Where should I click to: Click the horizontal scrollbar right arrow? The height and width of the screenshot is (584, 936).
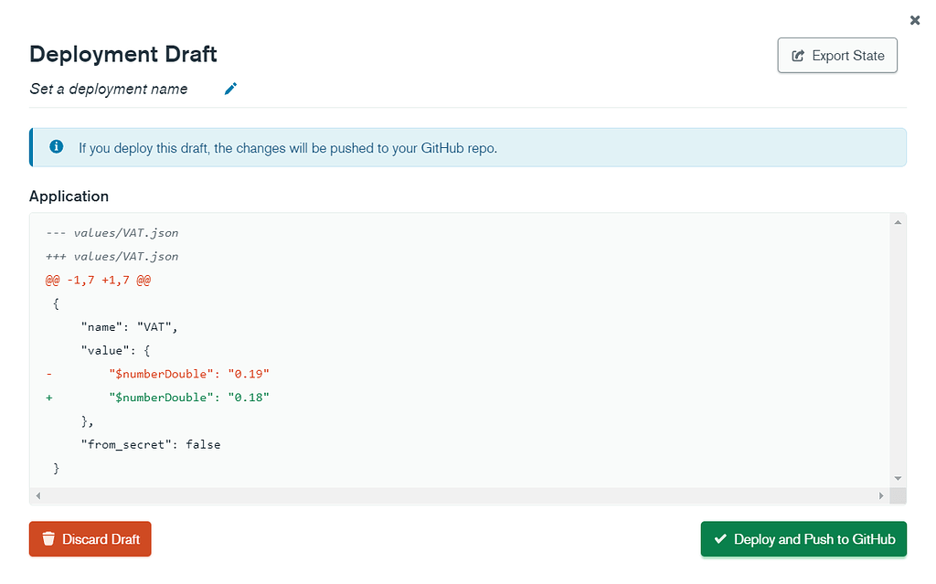(881, 495)
